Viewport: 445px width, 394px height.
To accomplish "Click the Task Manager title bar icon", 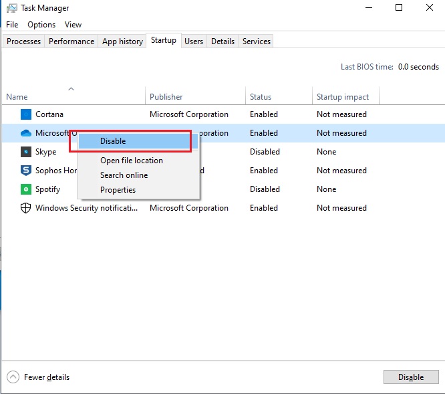I will [11, 8].
